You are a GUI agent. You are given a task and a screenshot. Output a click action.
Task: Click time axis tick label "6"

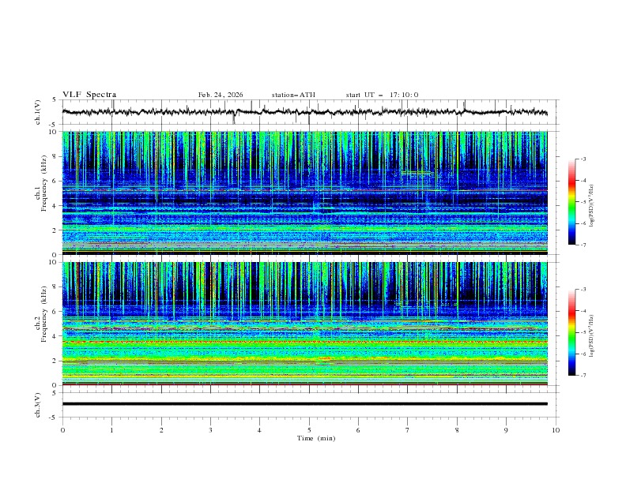pyautogui.click(x=358, y=430)
